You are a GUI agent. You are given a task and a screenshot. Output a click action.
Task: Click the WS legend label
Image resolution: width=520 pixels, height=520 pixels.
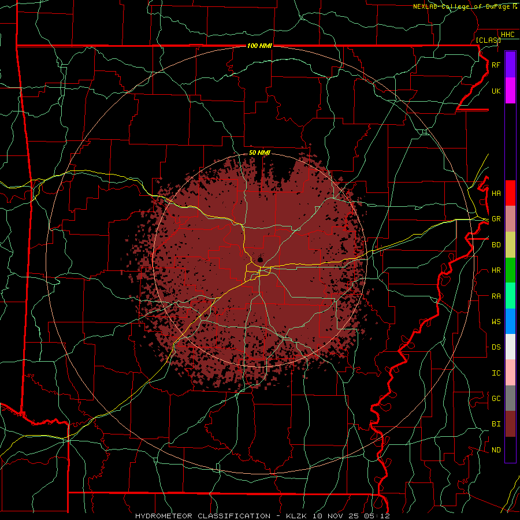tap(496, 322)
